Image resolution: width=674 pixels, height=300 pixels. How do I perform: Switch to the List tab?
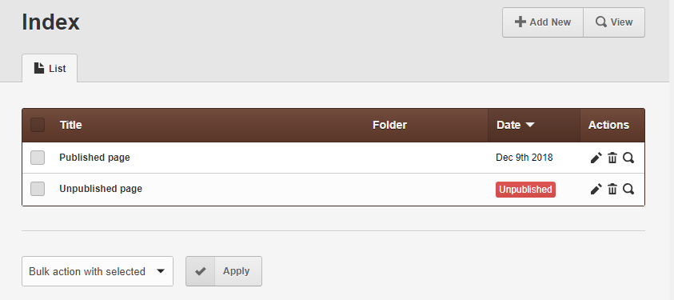point(50,68)
